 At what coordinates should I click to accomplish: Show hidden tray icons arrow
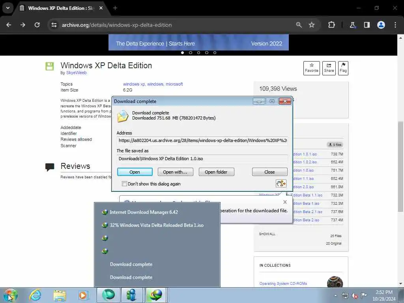pos(335,296)
